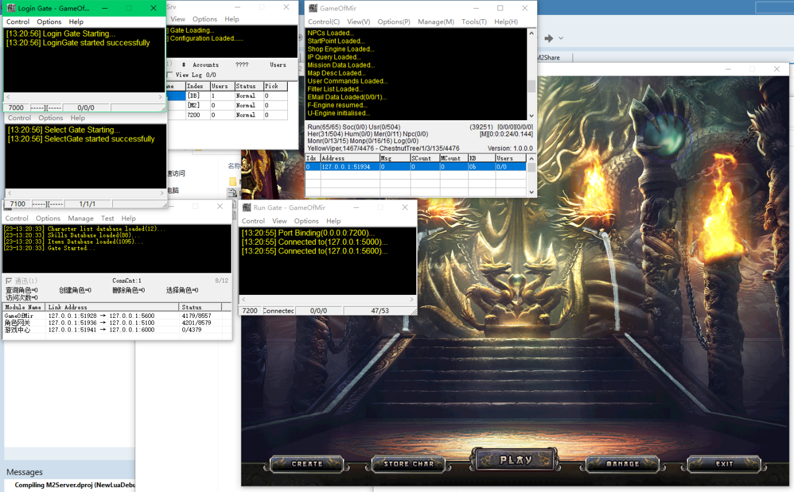
Task: Click the 7000 port status panel in Login Gate
Action: 17,108
